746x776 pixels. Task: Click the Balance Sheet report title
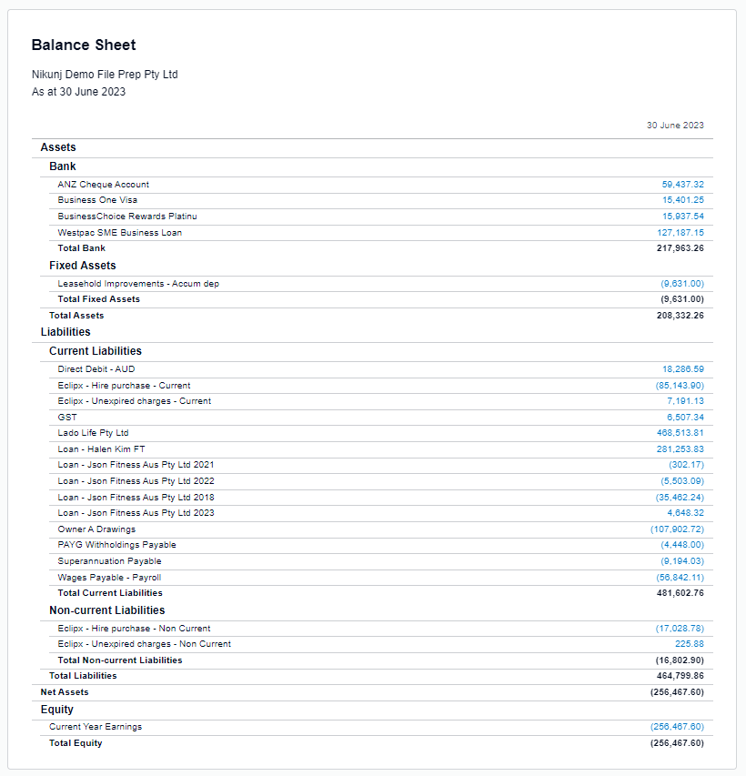click(84, 45)
